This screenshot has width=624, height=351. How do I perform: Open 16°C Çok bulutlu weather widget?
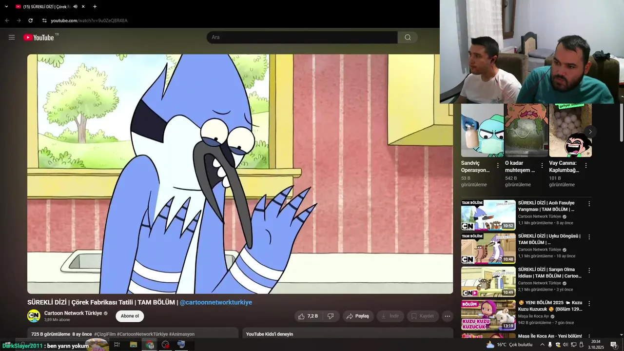509,345
